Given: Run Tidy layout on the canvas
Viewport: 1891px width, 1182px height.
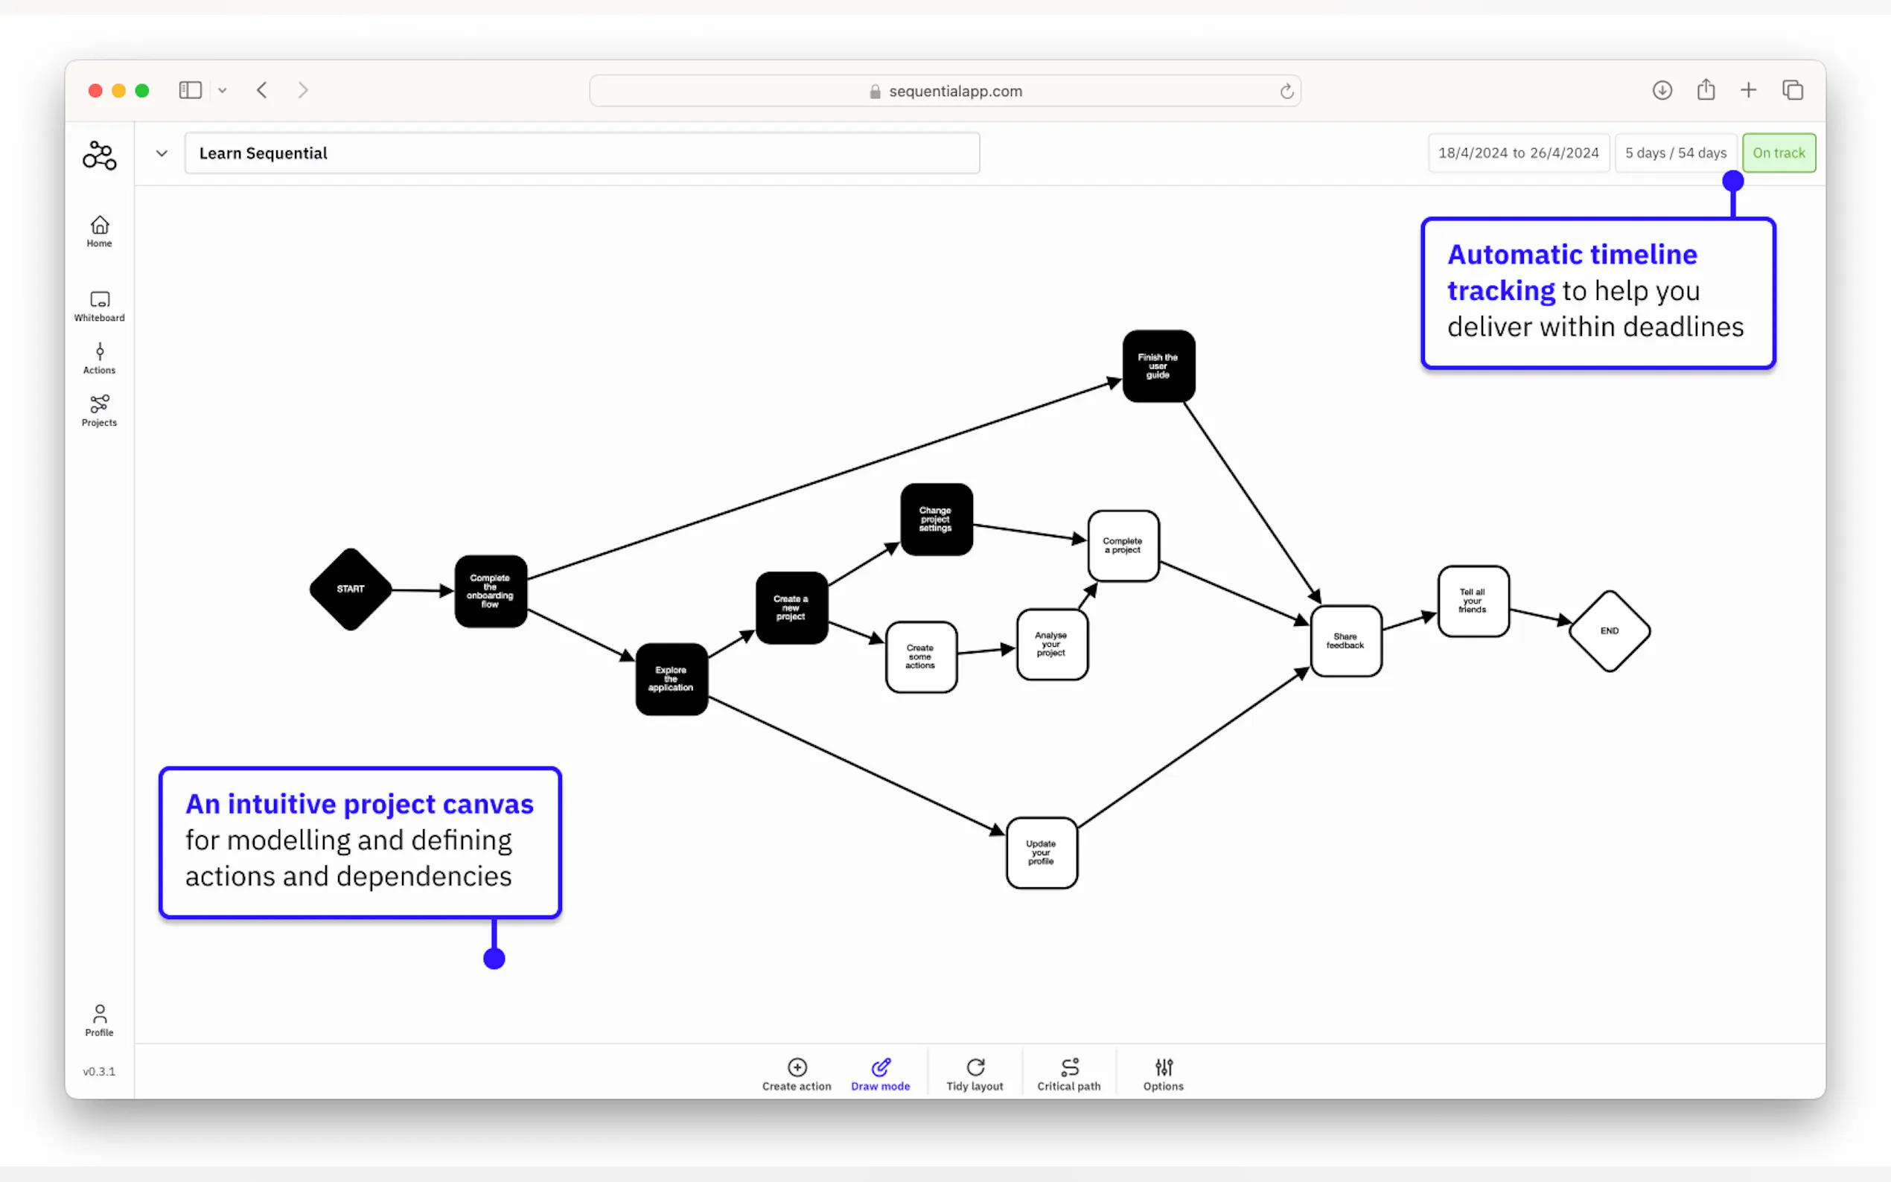Looking at the screenshot, I should point(974,1074).
